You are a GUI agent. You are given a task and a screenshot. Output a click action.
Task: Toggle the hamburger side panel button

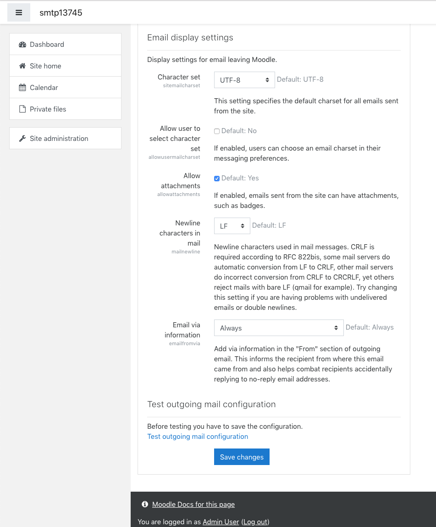point(19,12)
